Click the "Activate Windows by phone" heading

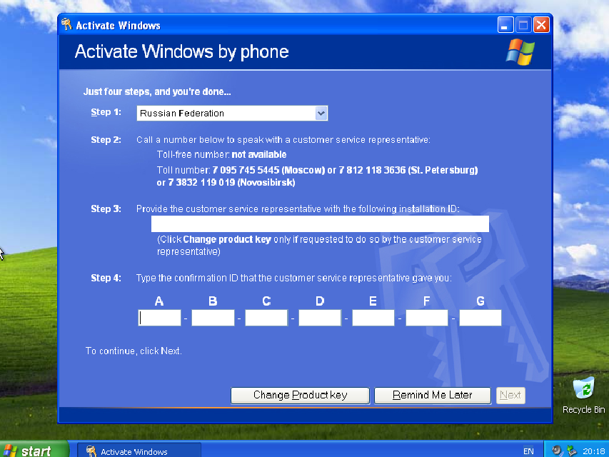(x=182, y=51)
